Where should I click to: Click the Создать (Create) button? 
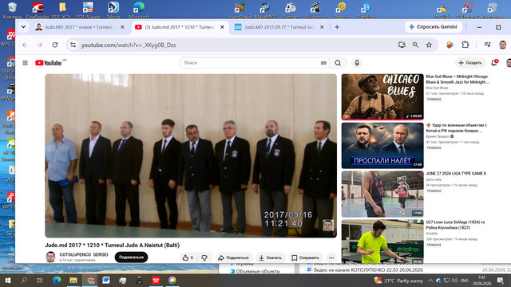(470, 63)
